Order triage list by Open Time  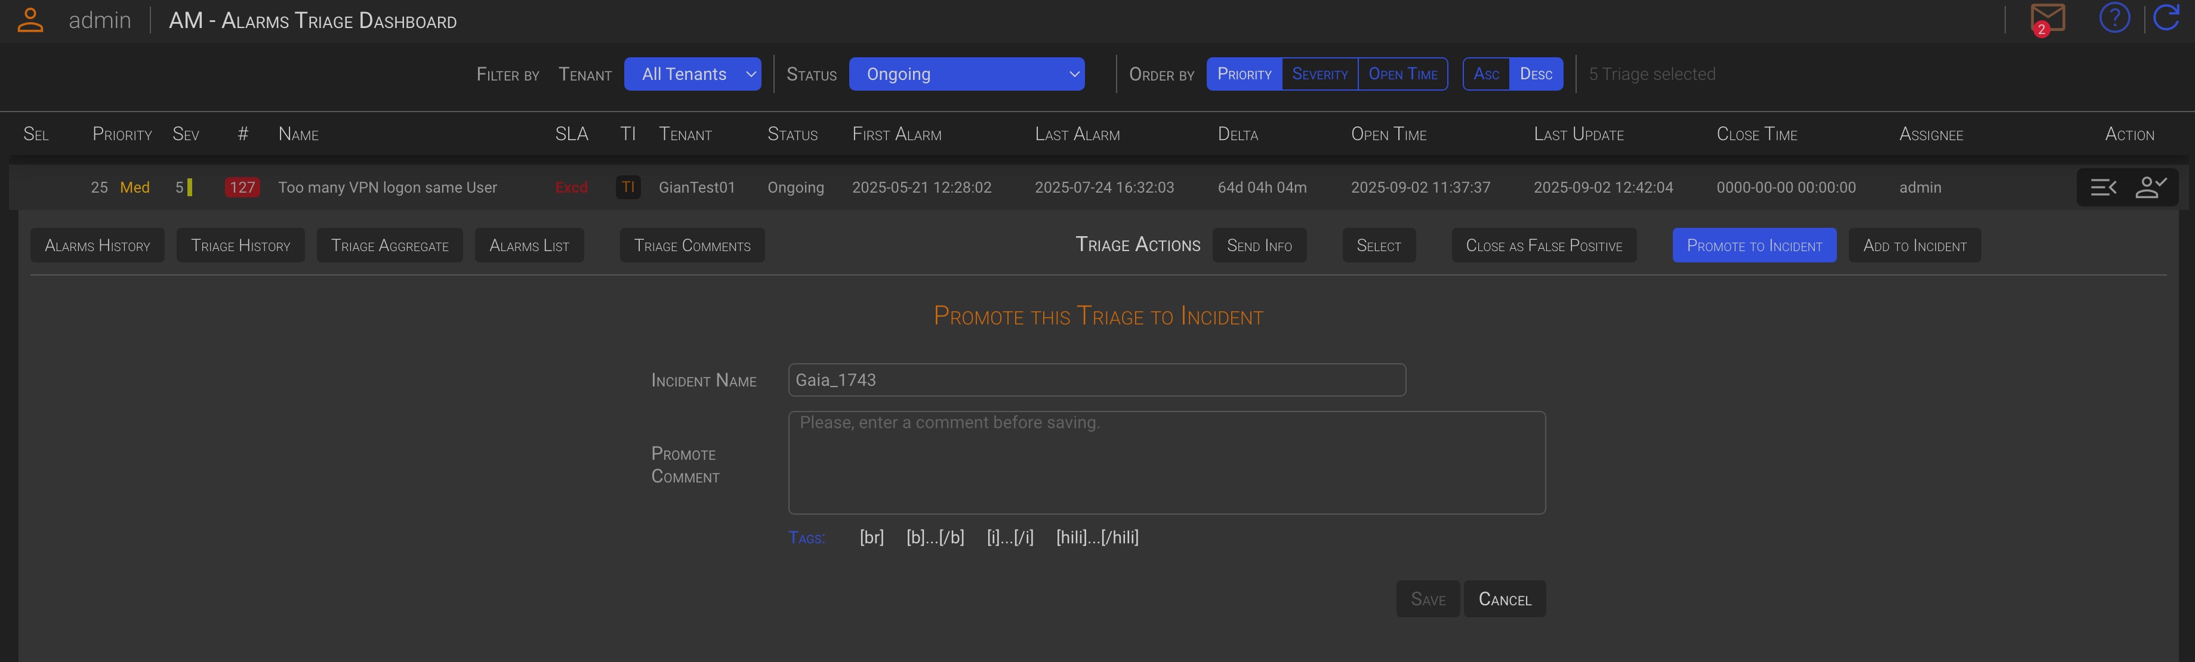[x=1402, y=74]
